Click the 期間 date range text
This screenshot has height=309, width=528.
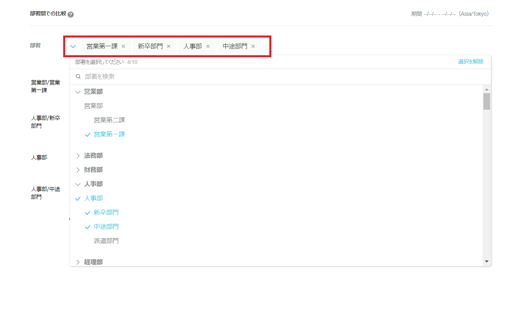point(451,14)
